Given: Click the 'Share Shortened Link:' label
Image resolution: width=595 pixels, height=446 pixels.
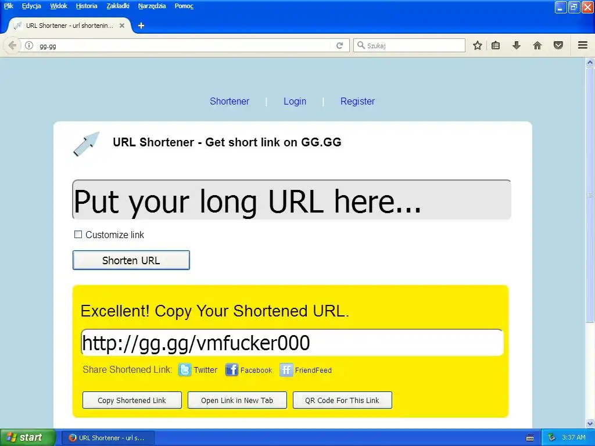Looking at the screenshot, I should click(127, 370).
